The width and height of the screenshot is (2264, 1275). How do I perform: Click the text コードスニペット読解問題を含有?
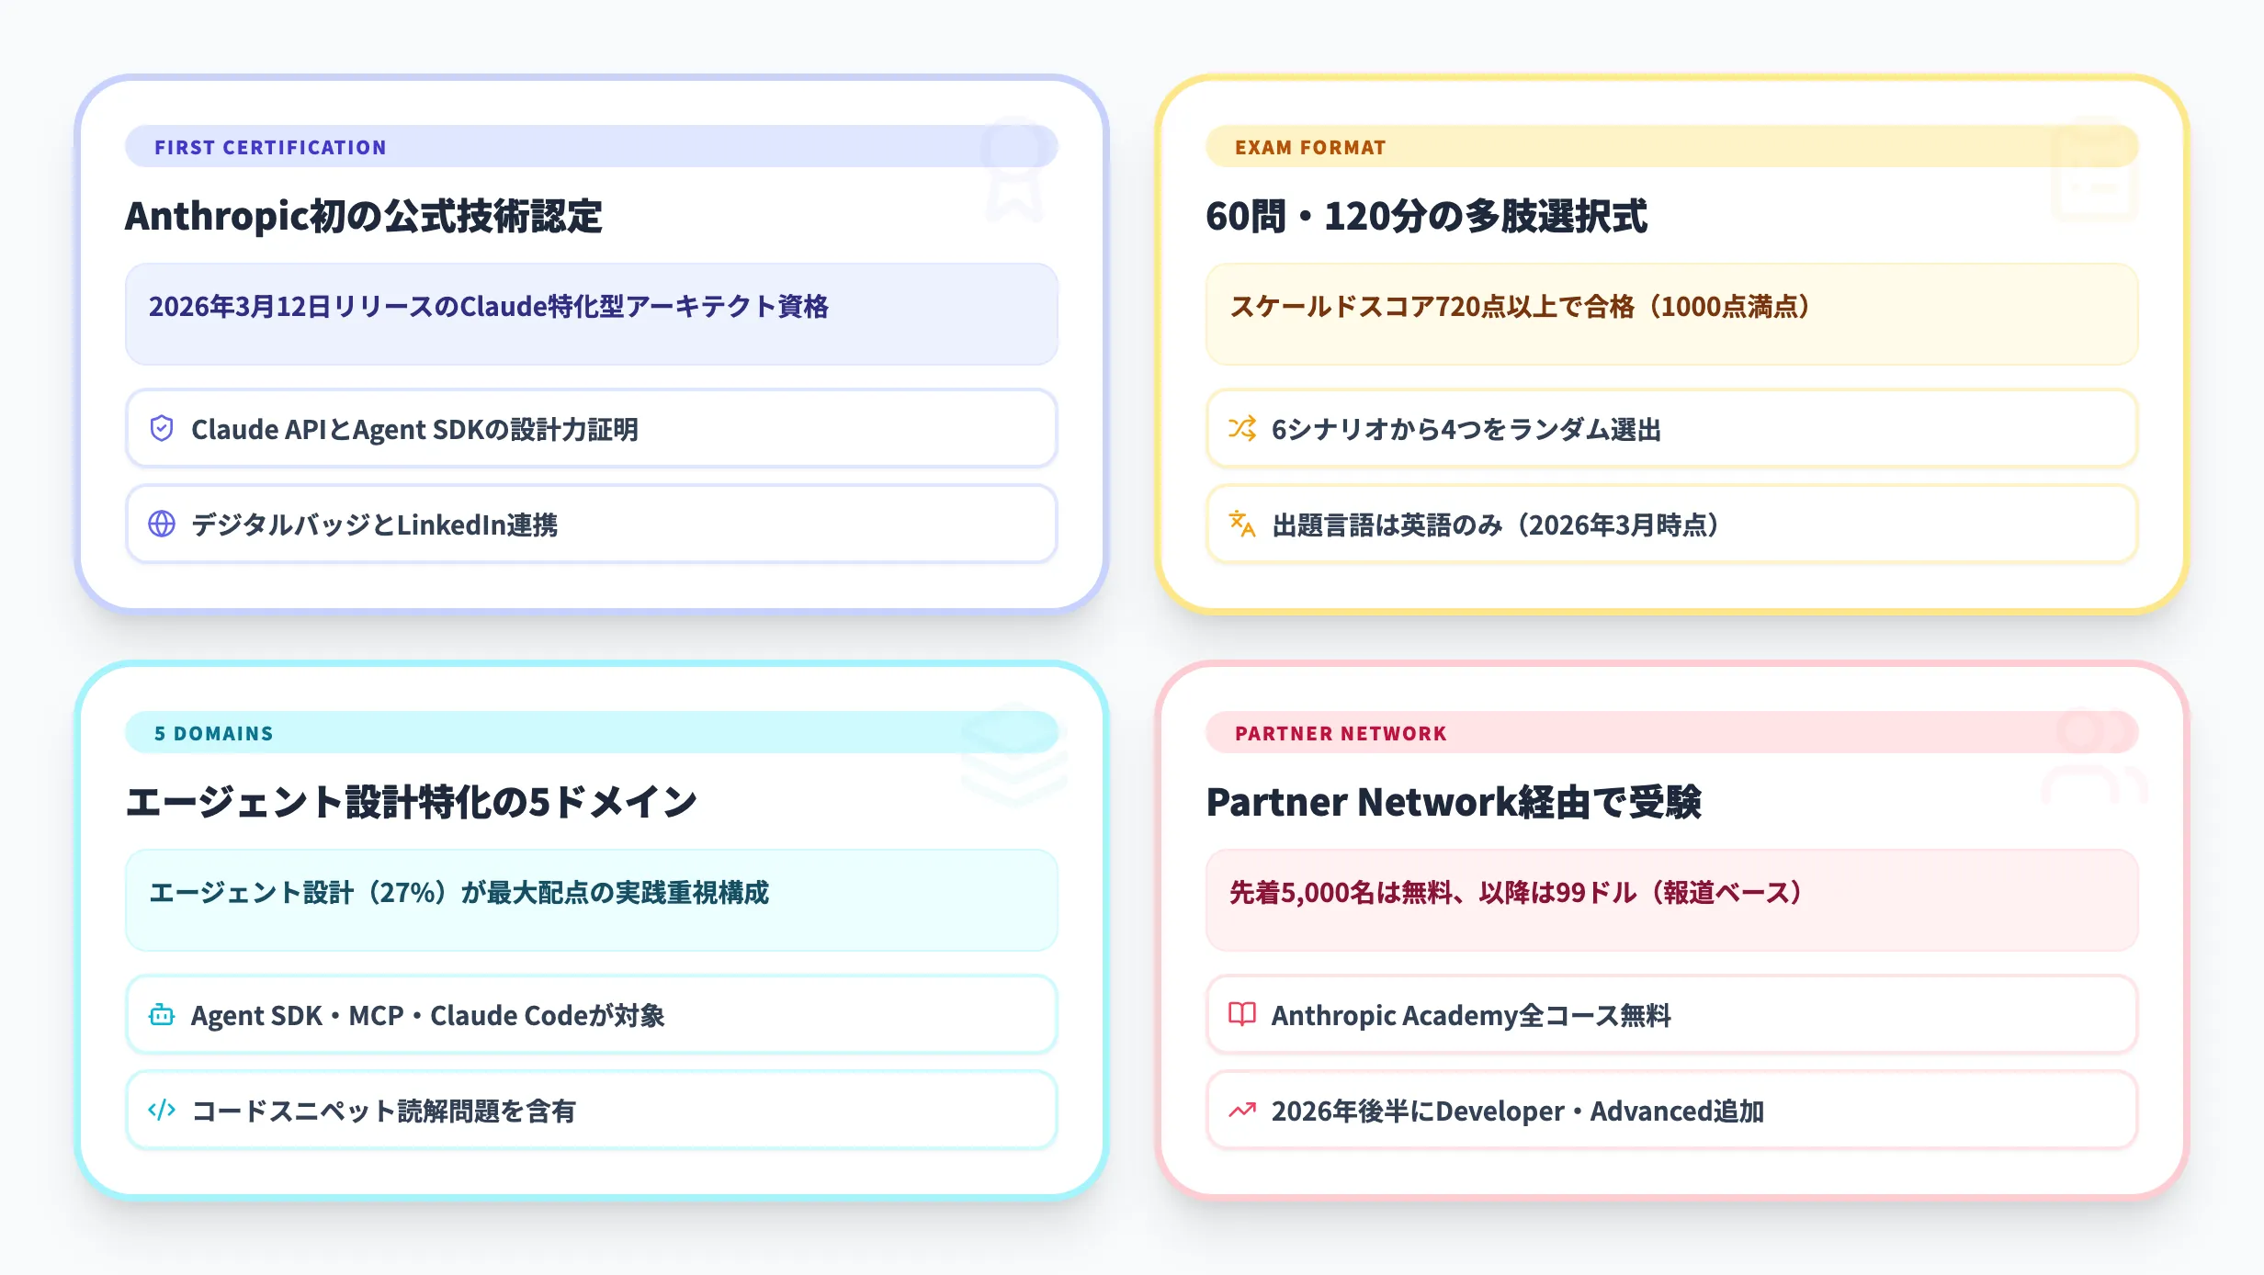tap(384, 1111)
